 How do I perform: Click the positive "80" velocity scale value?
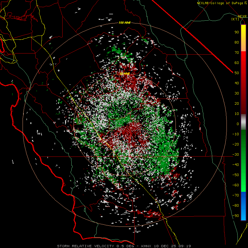click(x=237, y=42)
